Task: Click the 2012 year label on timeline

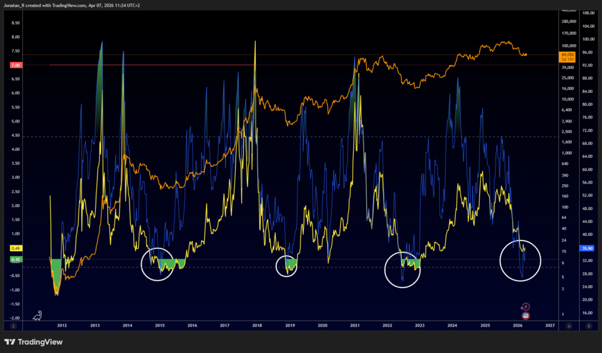Action: 61,324
